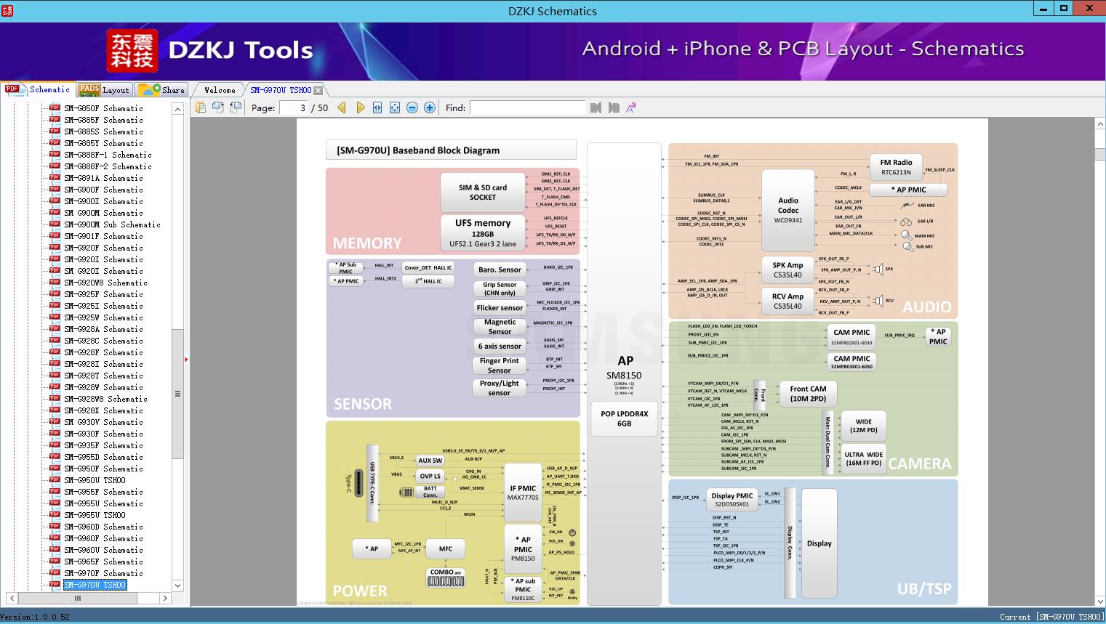Switch to Schematic tab
This screenshot has width=1106, height=624.
tap(38, 90)
